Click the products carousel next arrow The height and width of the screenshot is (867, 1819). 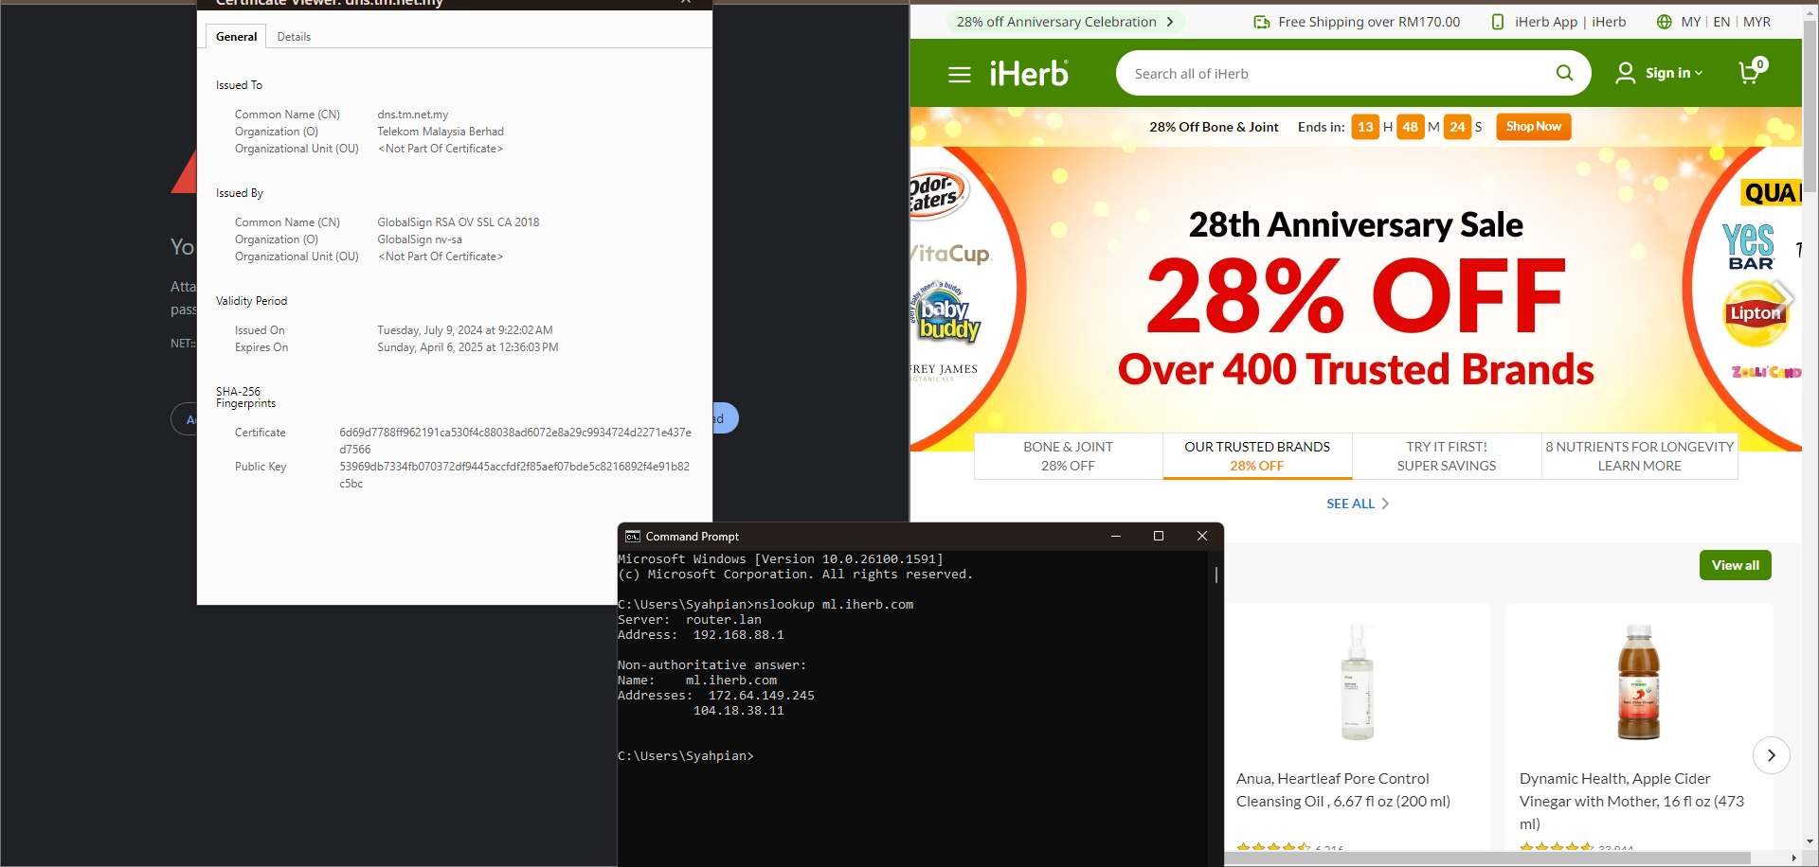point(1771,755)
